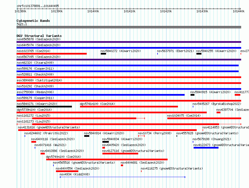Click the nsv1161272 (Lou2015) label

pos(34,116)
